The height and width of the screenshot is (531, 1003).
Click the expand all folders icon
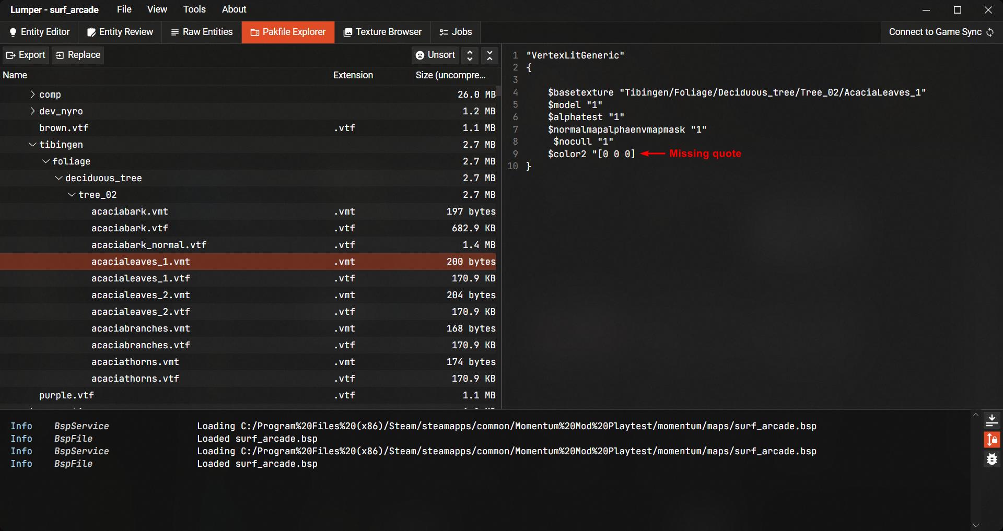coord(470,55)
